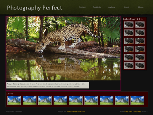Viewport: 153px width, 115px height.
Task: Open third-row right gallery cat thumbnail
Action: click(x=140, y=41)
